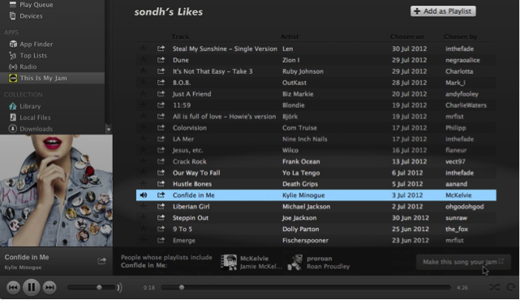
Task: Click the sidebar scroll down arrow
Action: 109,129
